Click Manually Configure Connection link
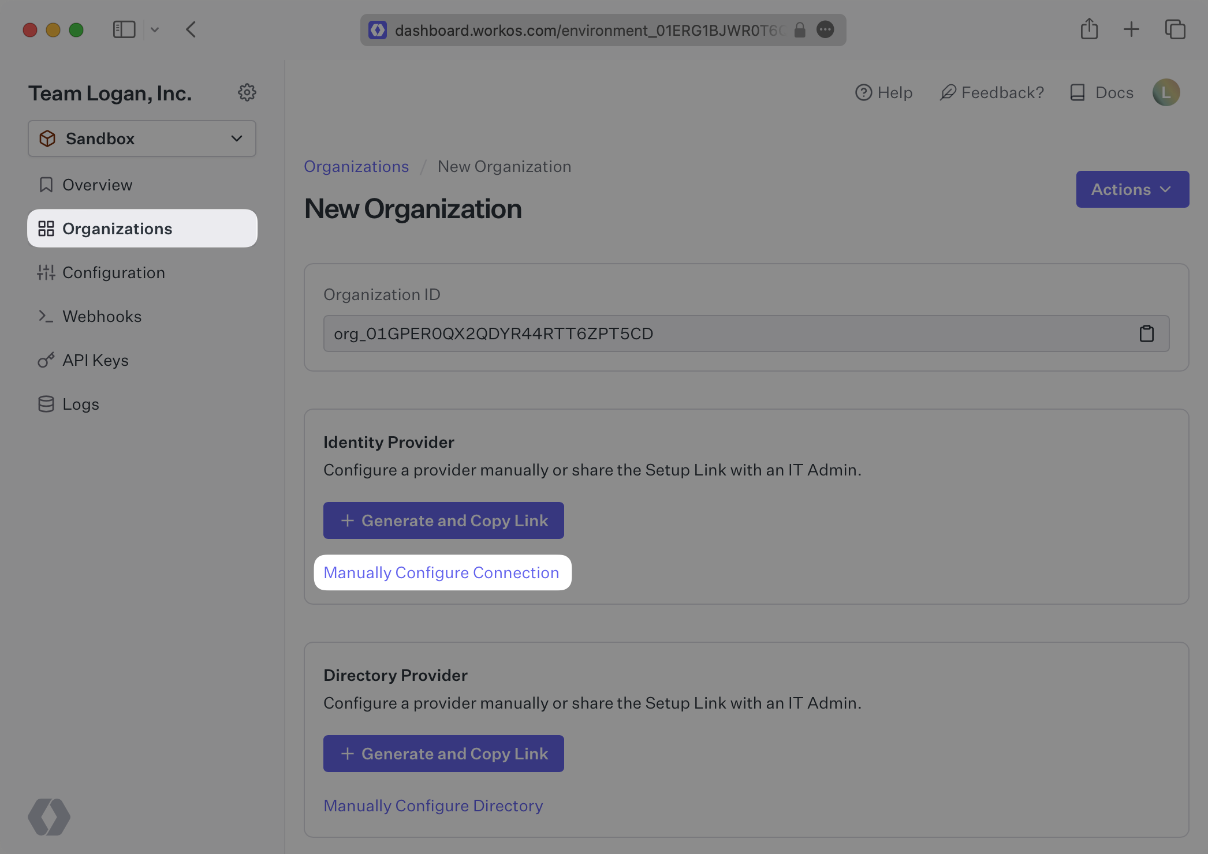1208x854 pixels. 441,572
